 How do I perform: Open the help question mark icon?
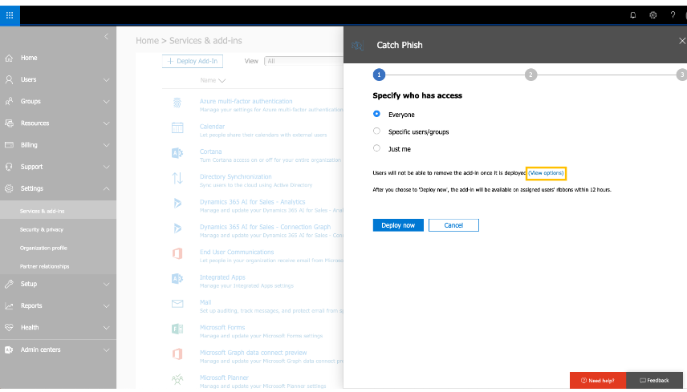coord(673,15)
